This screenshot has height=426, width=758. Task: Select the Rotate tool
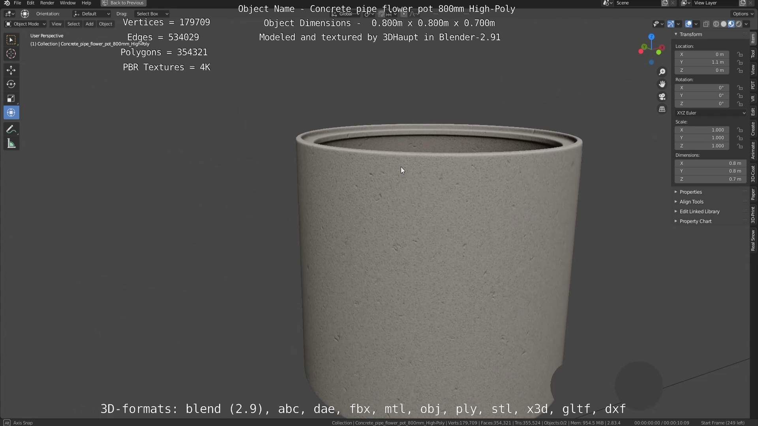(x=11, y=84)
